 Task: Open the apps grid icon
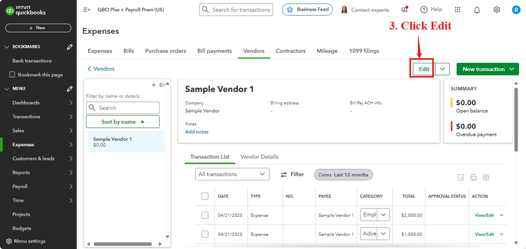tap(457, 9)
